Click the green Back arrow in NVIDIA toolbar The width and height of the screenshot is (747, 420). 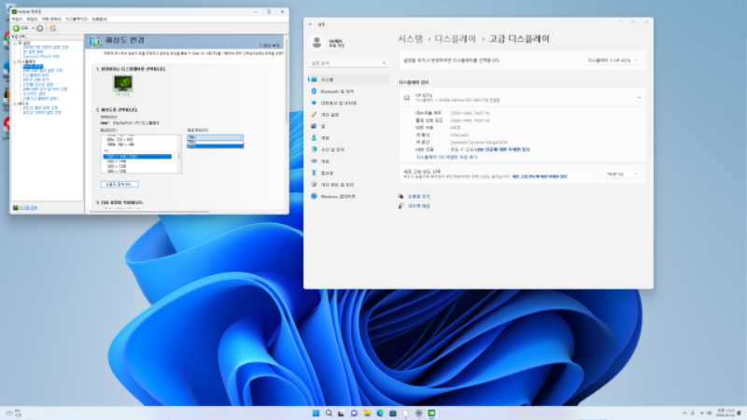tap(17, 28)
